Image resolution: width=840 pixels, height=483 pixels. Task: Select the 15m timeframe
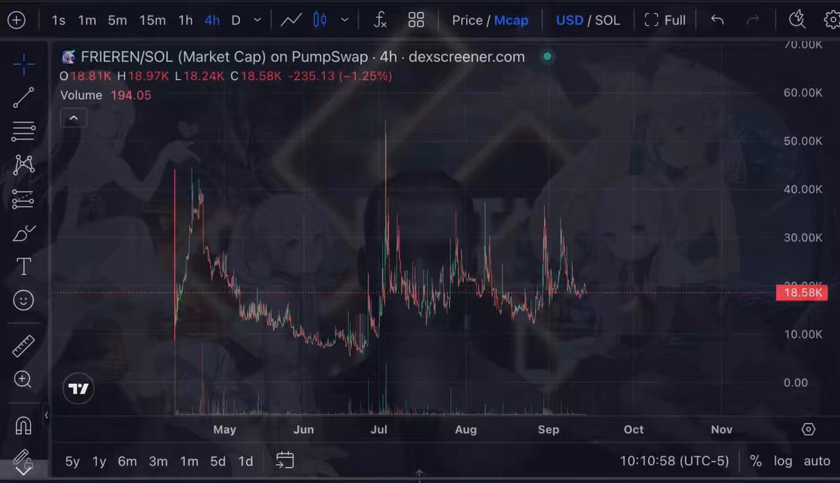click(x=152, y=20)
